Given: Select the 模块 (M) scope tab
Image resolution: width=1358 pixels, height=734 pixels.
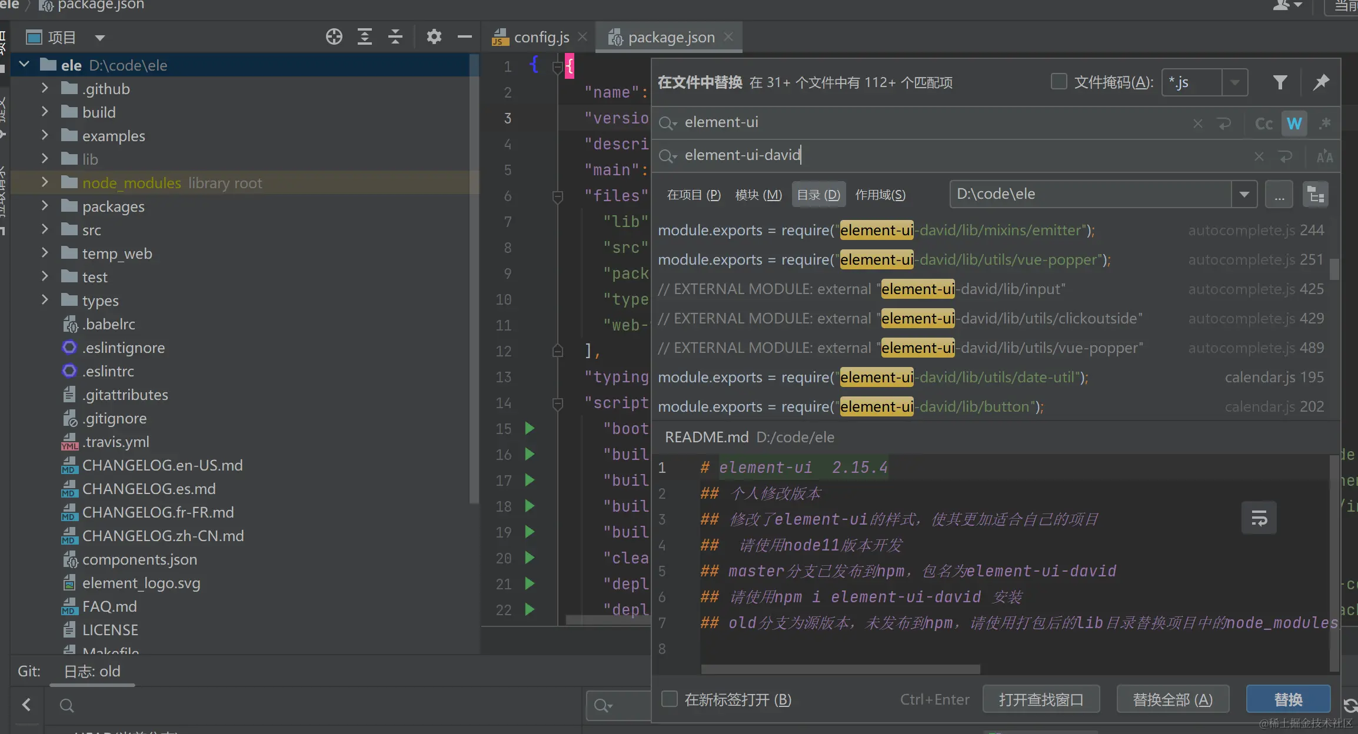Looking at the screenshot, I should point(758,195).
